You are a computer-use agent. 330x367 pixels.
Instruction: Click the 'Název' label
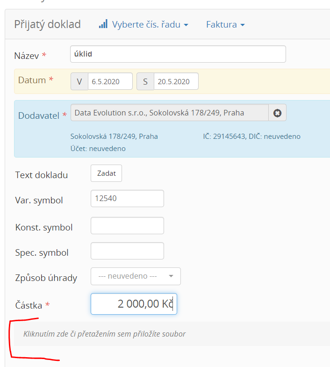27,56
